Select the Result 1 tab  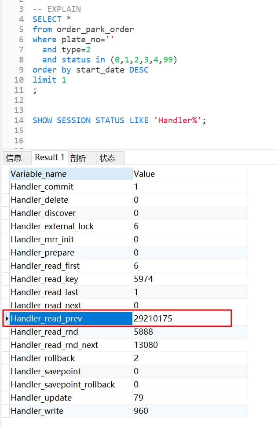(x=50, y=157)
